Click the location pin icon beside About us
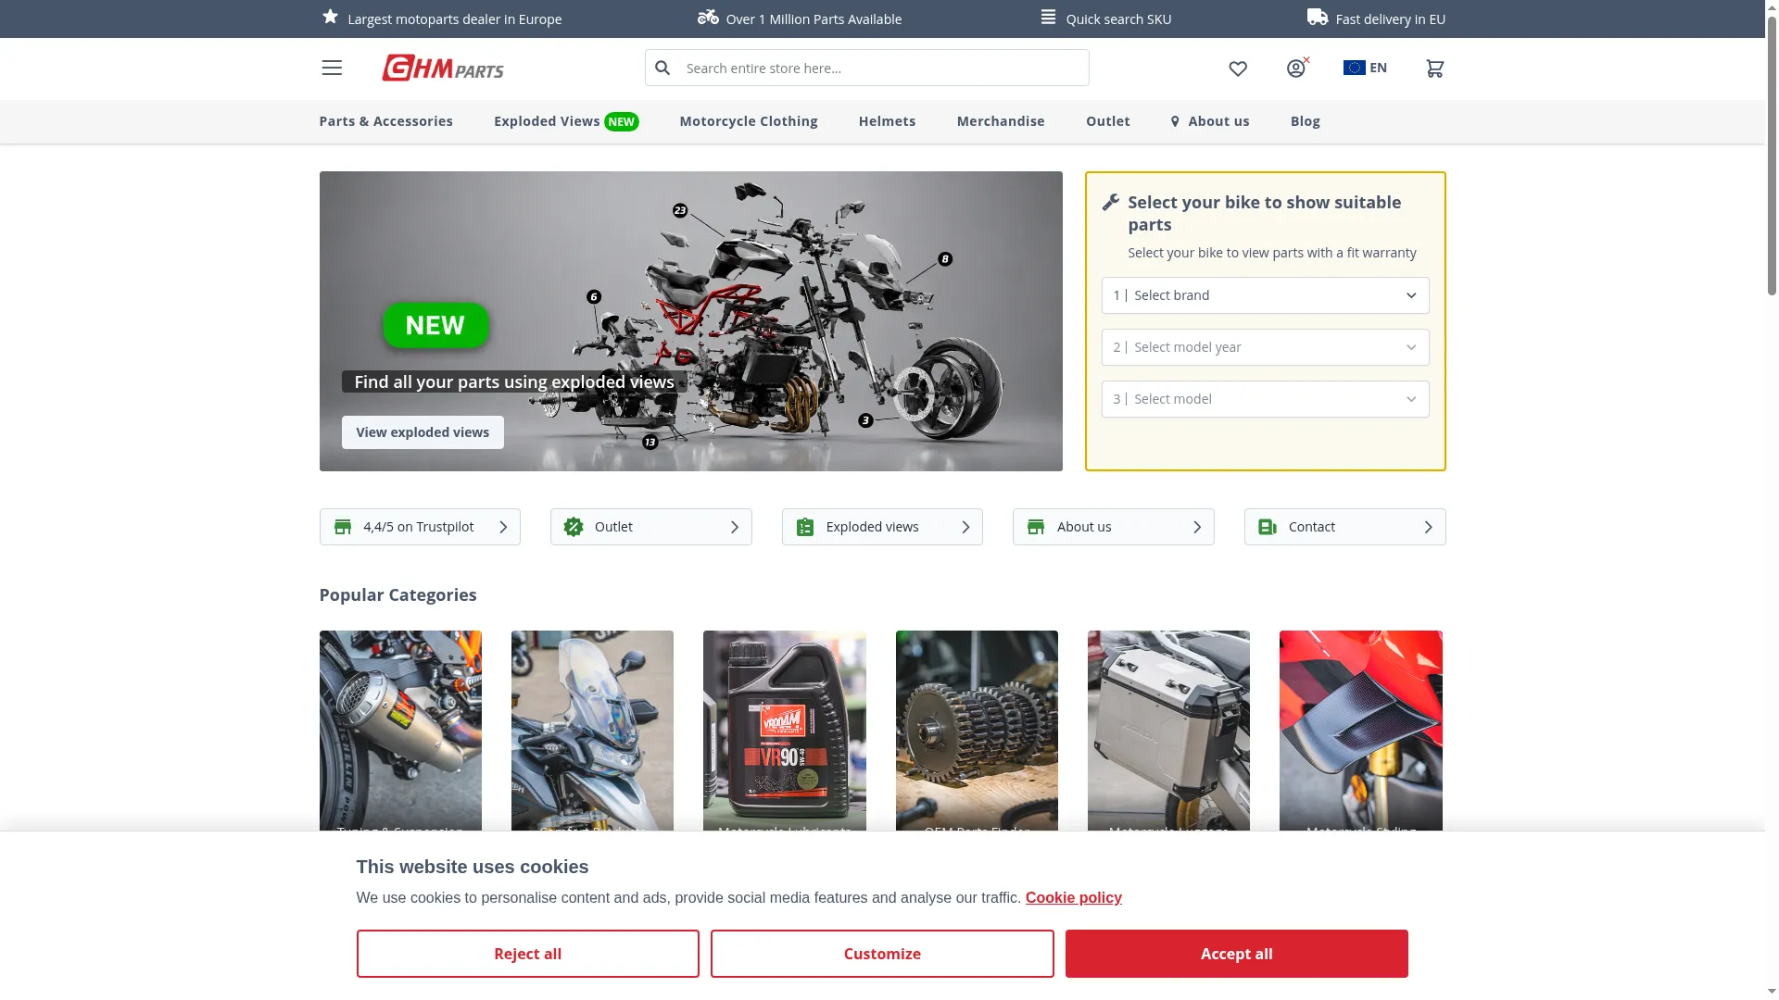The image size is (1779, 1000). point(1175,121)
